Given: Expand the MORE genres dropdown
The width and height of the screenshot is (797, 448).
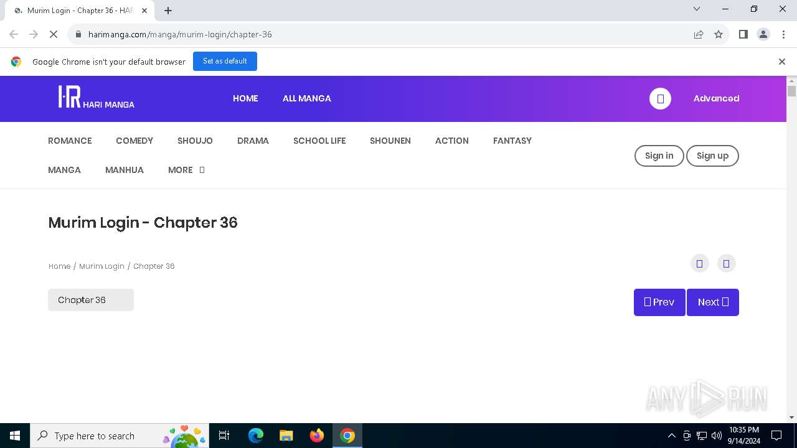Looking at the screenshot, I should pos(186,170).
